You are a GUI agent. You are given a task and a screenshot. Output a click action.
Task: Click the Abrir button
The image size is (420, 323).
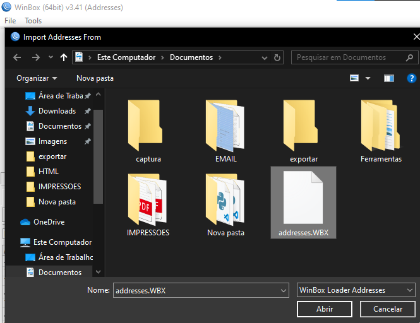[x=325, y=309]
